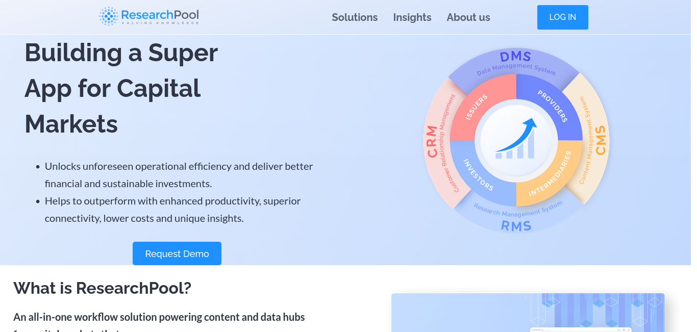The height and width of the screenshot is (332, 697).
Task: Select the INVESTORS segment of the wheel
Action: pos(478,174)
